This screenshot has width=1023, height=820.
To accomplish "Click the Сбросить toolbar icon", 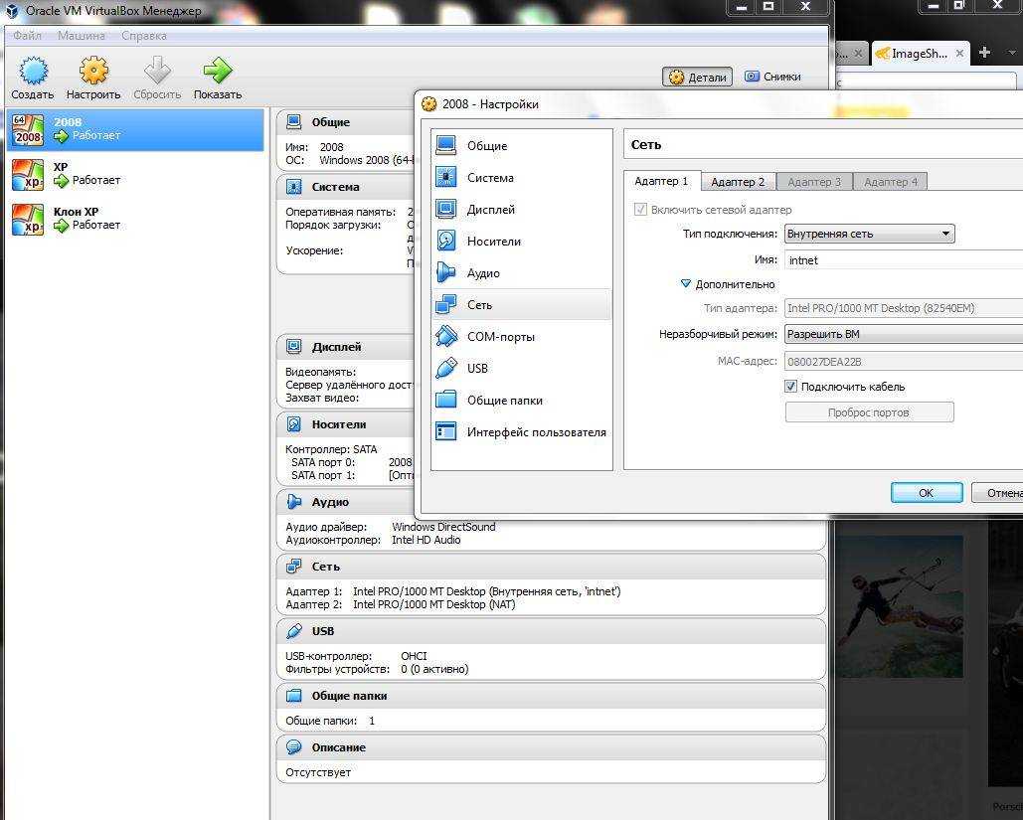I will point(157,71).
